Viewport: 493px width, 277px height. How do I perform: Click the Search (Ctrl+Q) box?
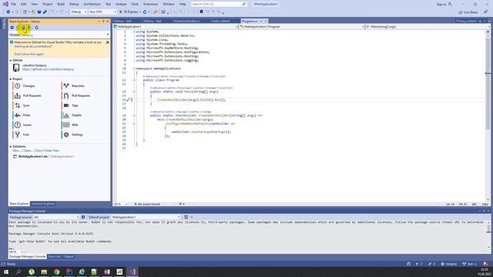[219, 4]
